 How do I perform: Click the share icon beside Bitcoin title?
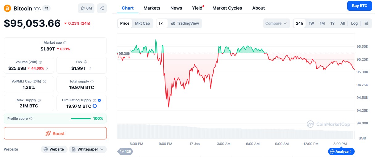(102, 8)
